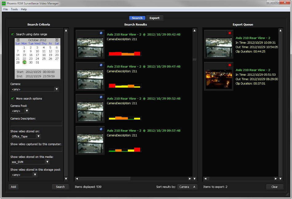Go to previous month in calendar
Screen dimensions: 292x199
coord(18,40)
